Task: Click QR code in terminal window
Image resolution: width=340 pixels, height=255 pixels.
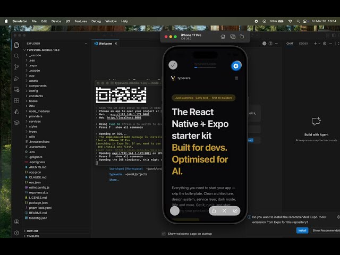Action: tap(121, 95)
